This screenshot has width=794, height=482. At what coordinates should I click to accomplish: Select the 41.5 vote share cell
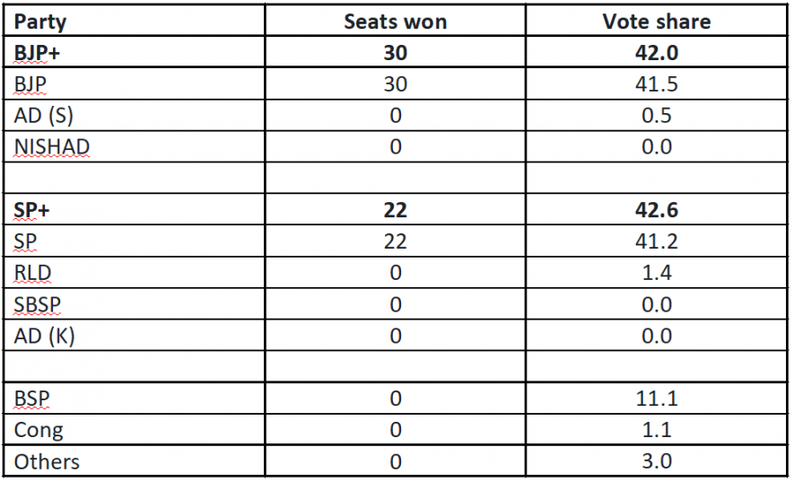tap(657, 84)
